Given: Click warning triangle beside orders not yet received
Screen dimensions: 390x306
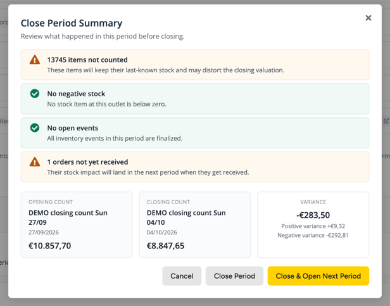Looking at the screenshot, I should pos(35,162).
